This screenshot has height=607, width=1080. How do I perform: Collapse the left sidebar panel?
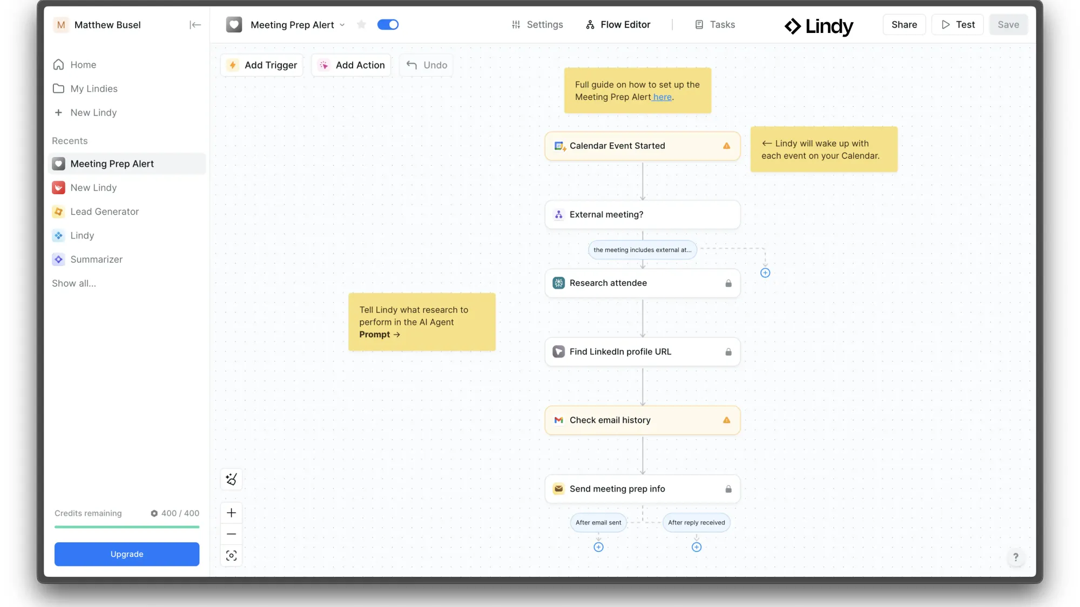point(195,25)
